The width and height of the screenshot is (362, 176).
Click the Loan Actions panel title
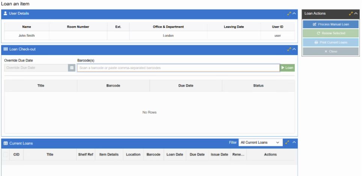315,13
